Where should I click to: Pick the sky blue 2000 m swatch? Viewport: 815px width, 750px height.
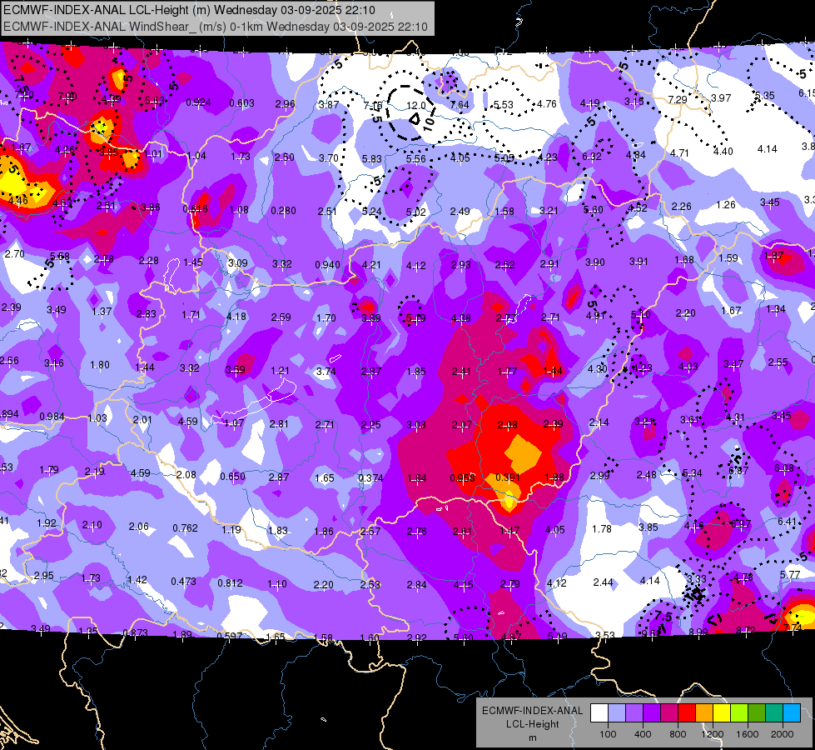pyautogui.click(x=792, y=713)
